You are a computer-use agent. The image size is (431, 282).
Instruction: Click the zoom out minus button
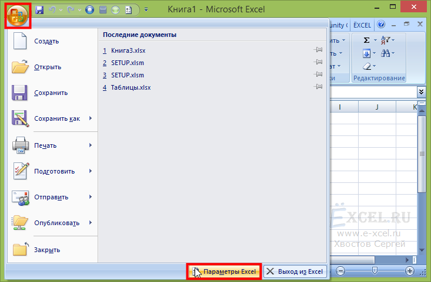click(340, 271)
